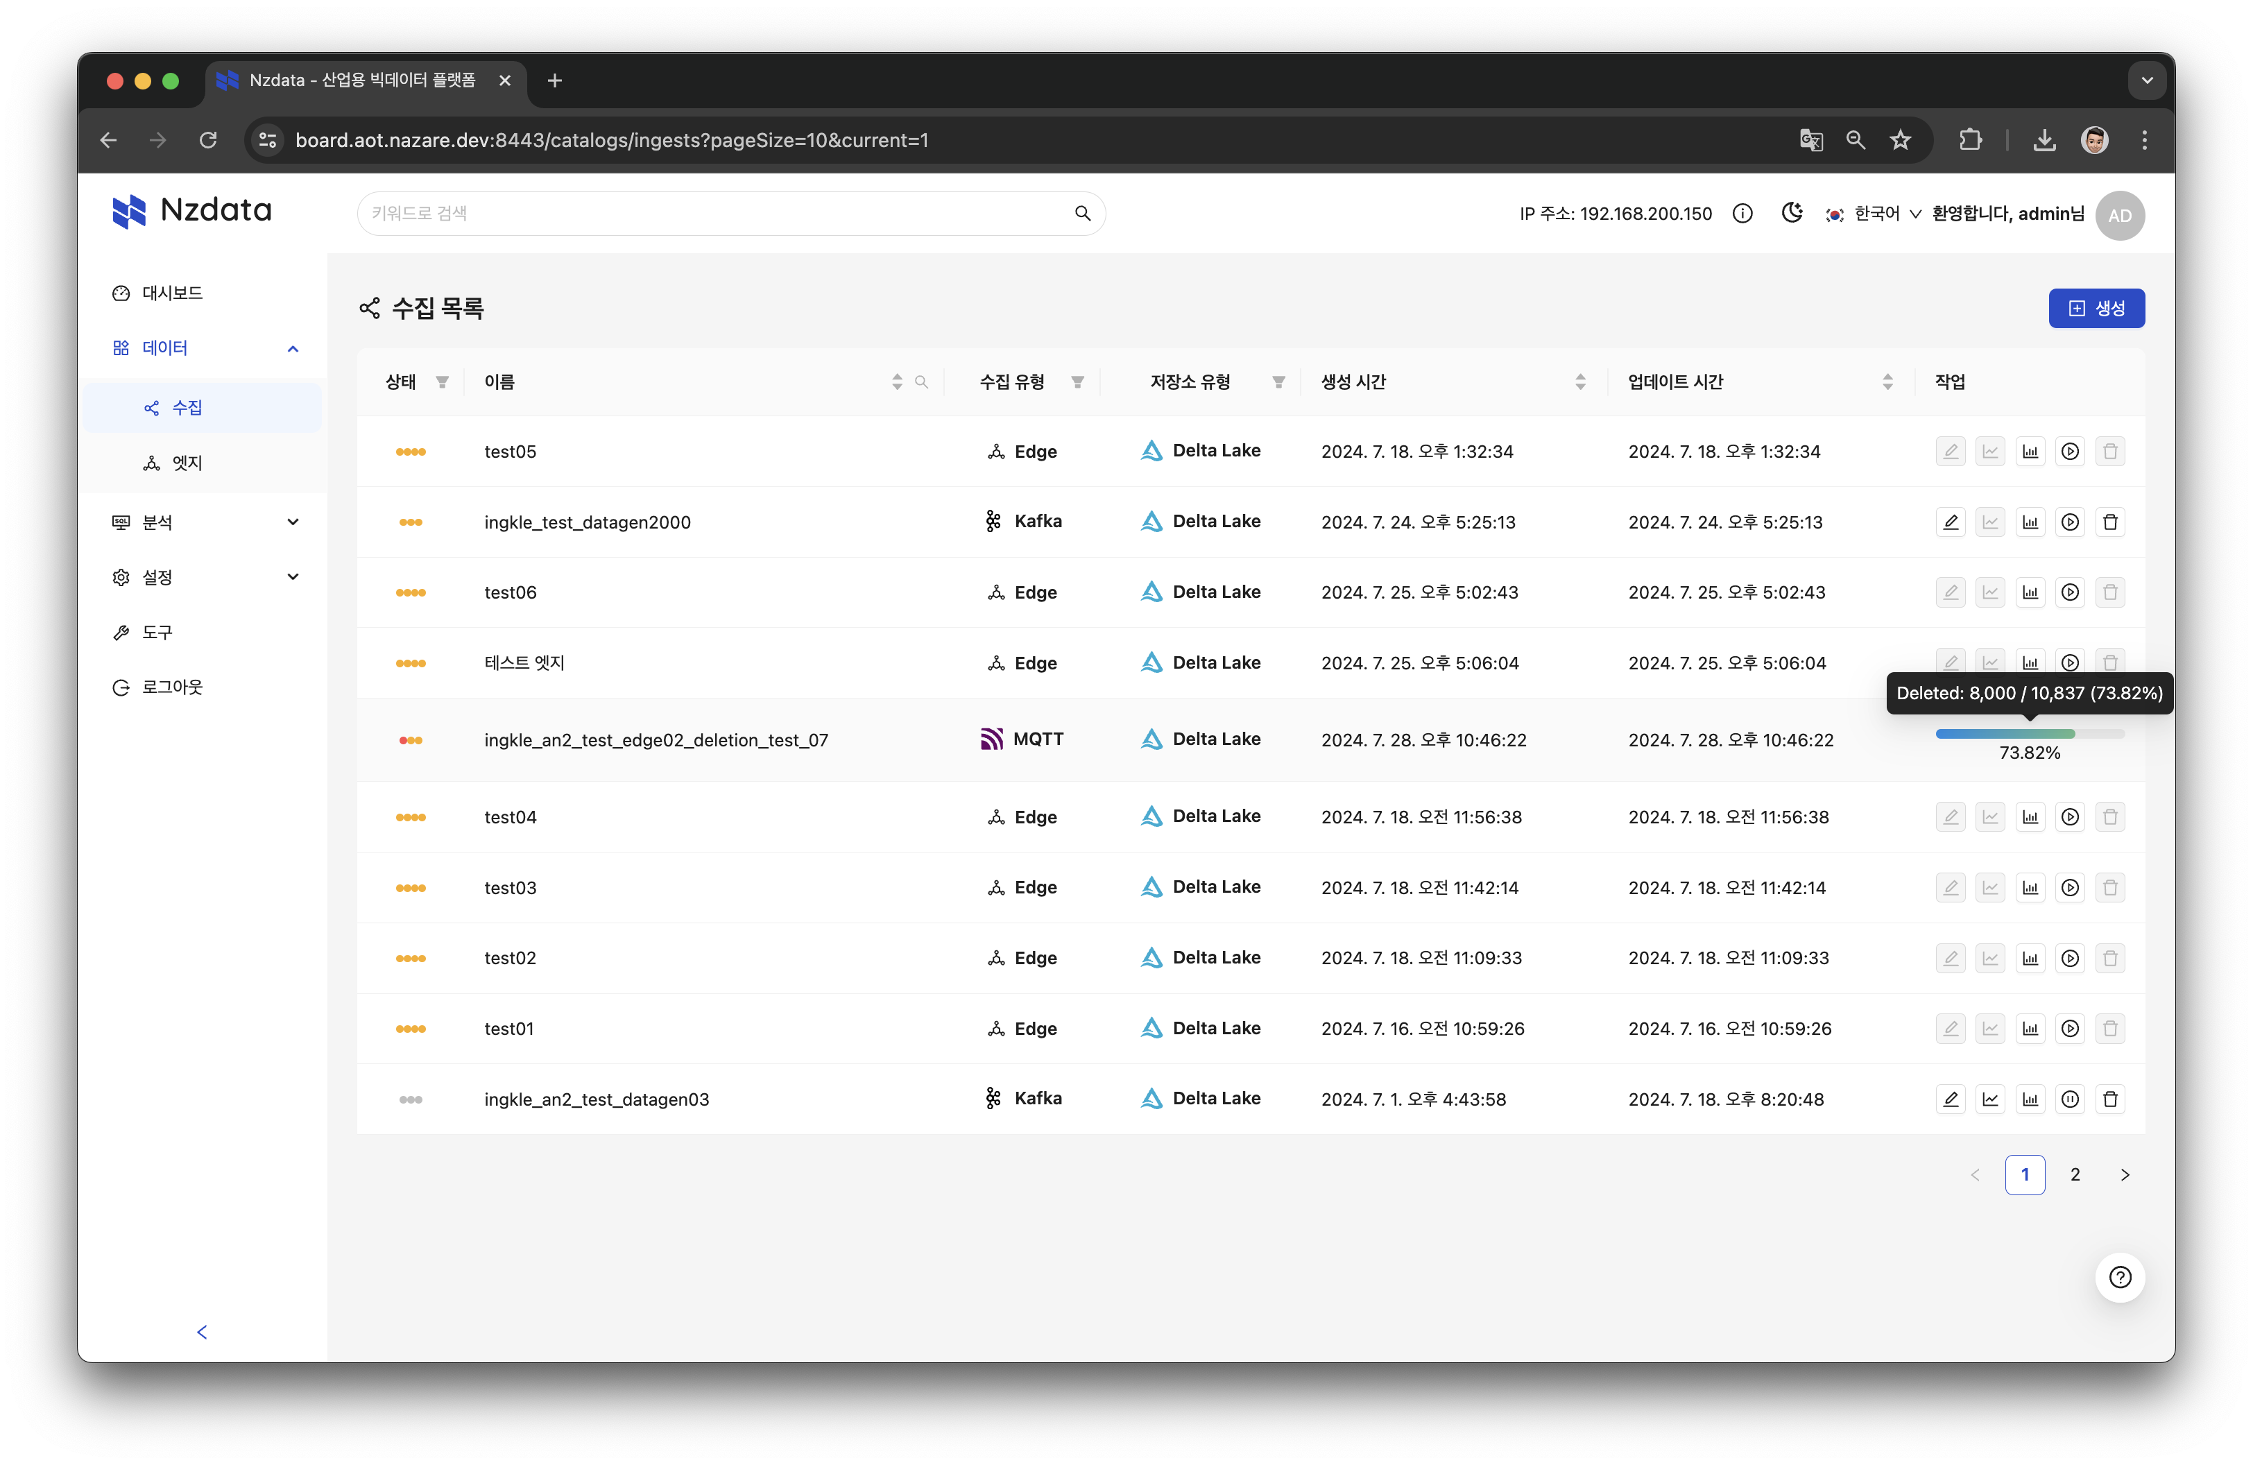Search the name column with magnifier icon
Screen dimensions: 2253x1465
click(x=921, y=382)
